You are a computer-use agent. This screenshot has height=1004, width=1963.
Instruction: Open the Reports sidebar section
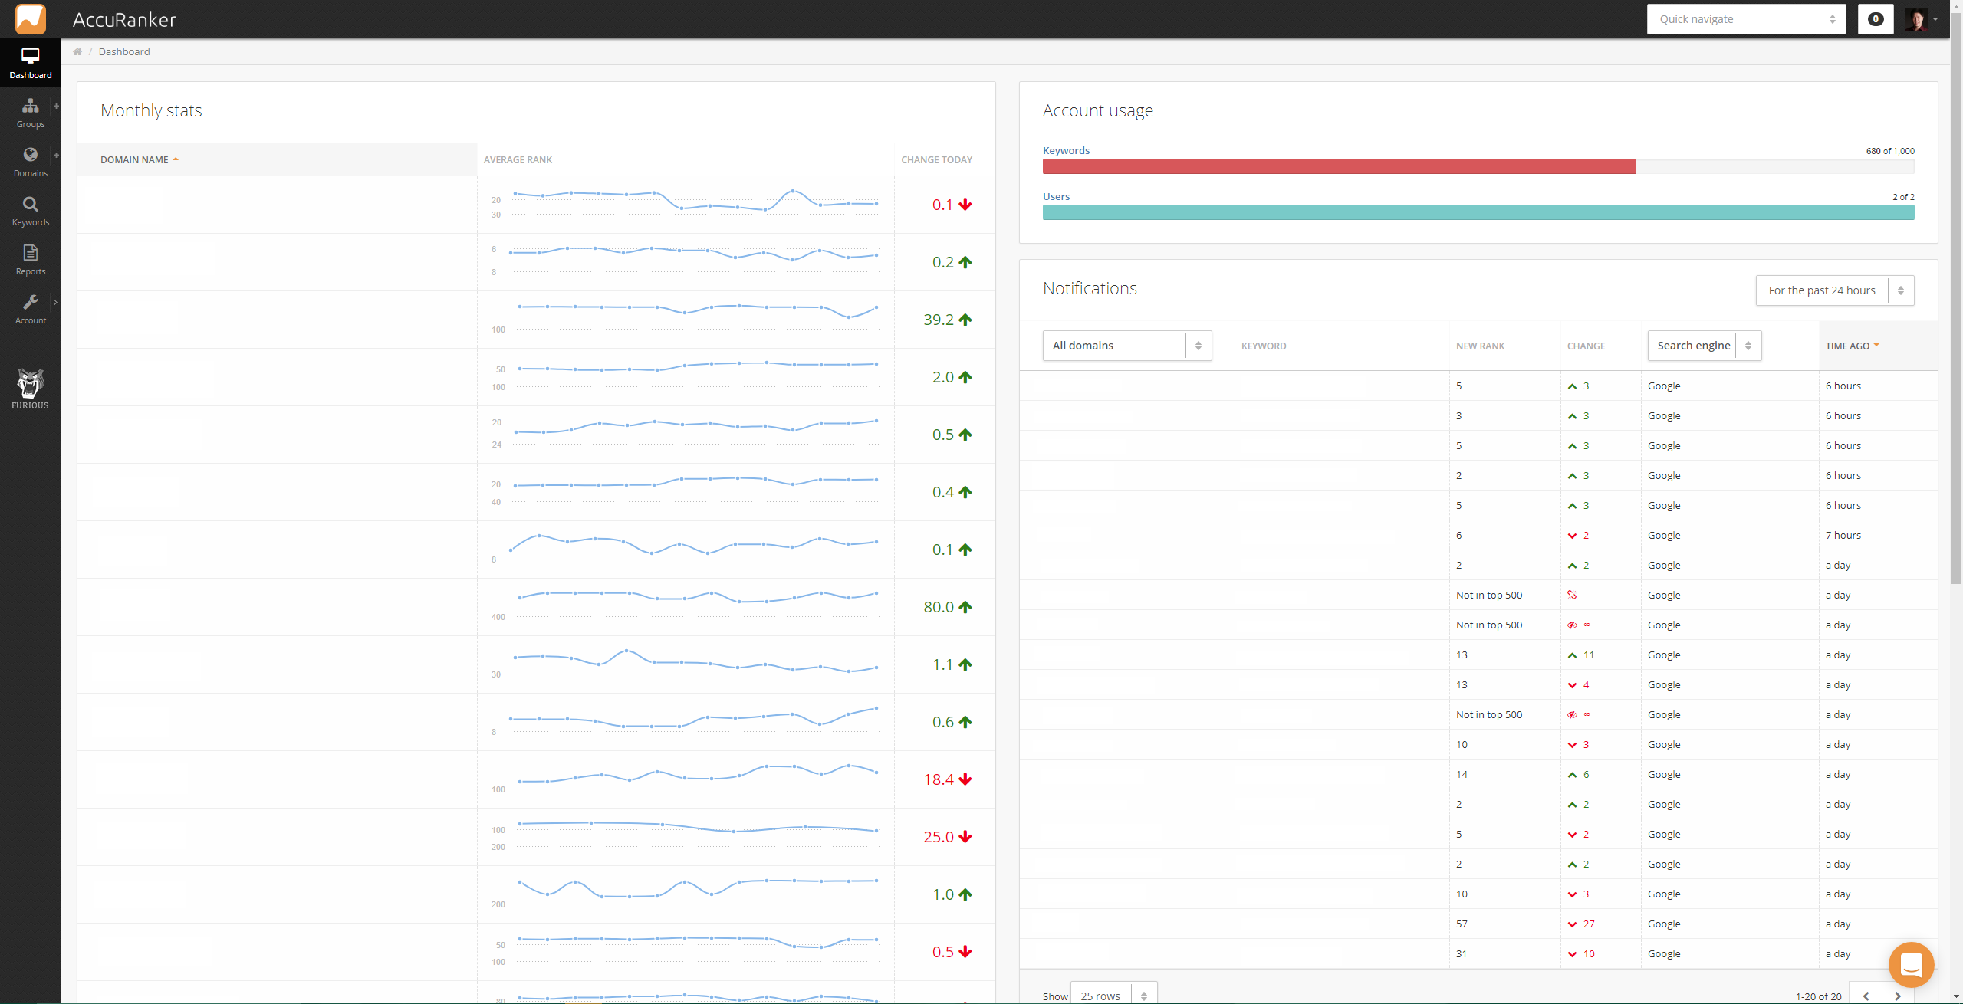point(31,260)
